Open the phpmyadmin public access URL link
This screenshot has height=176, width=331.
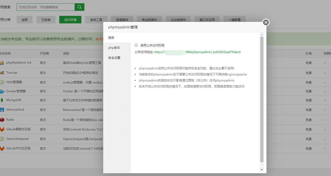point(197,52)
